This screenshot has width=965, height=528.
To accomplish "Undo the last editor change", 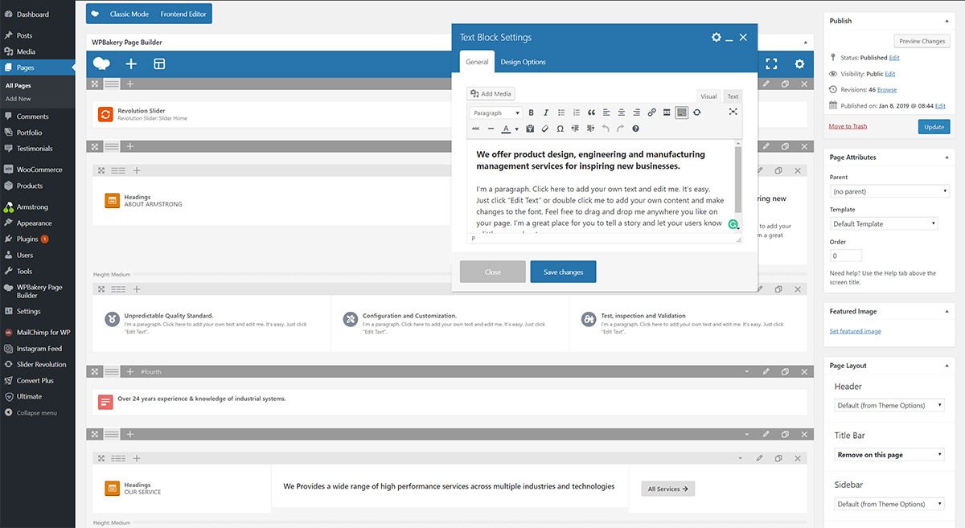I will tap(606, 129).
